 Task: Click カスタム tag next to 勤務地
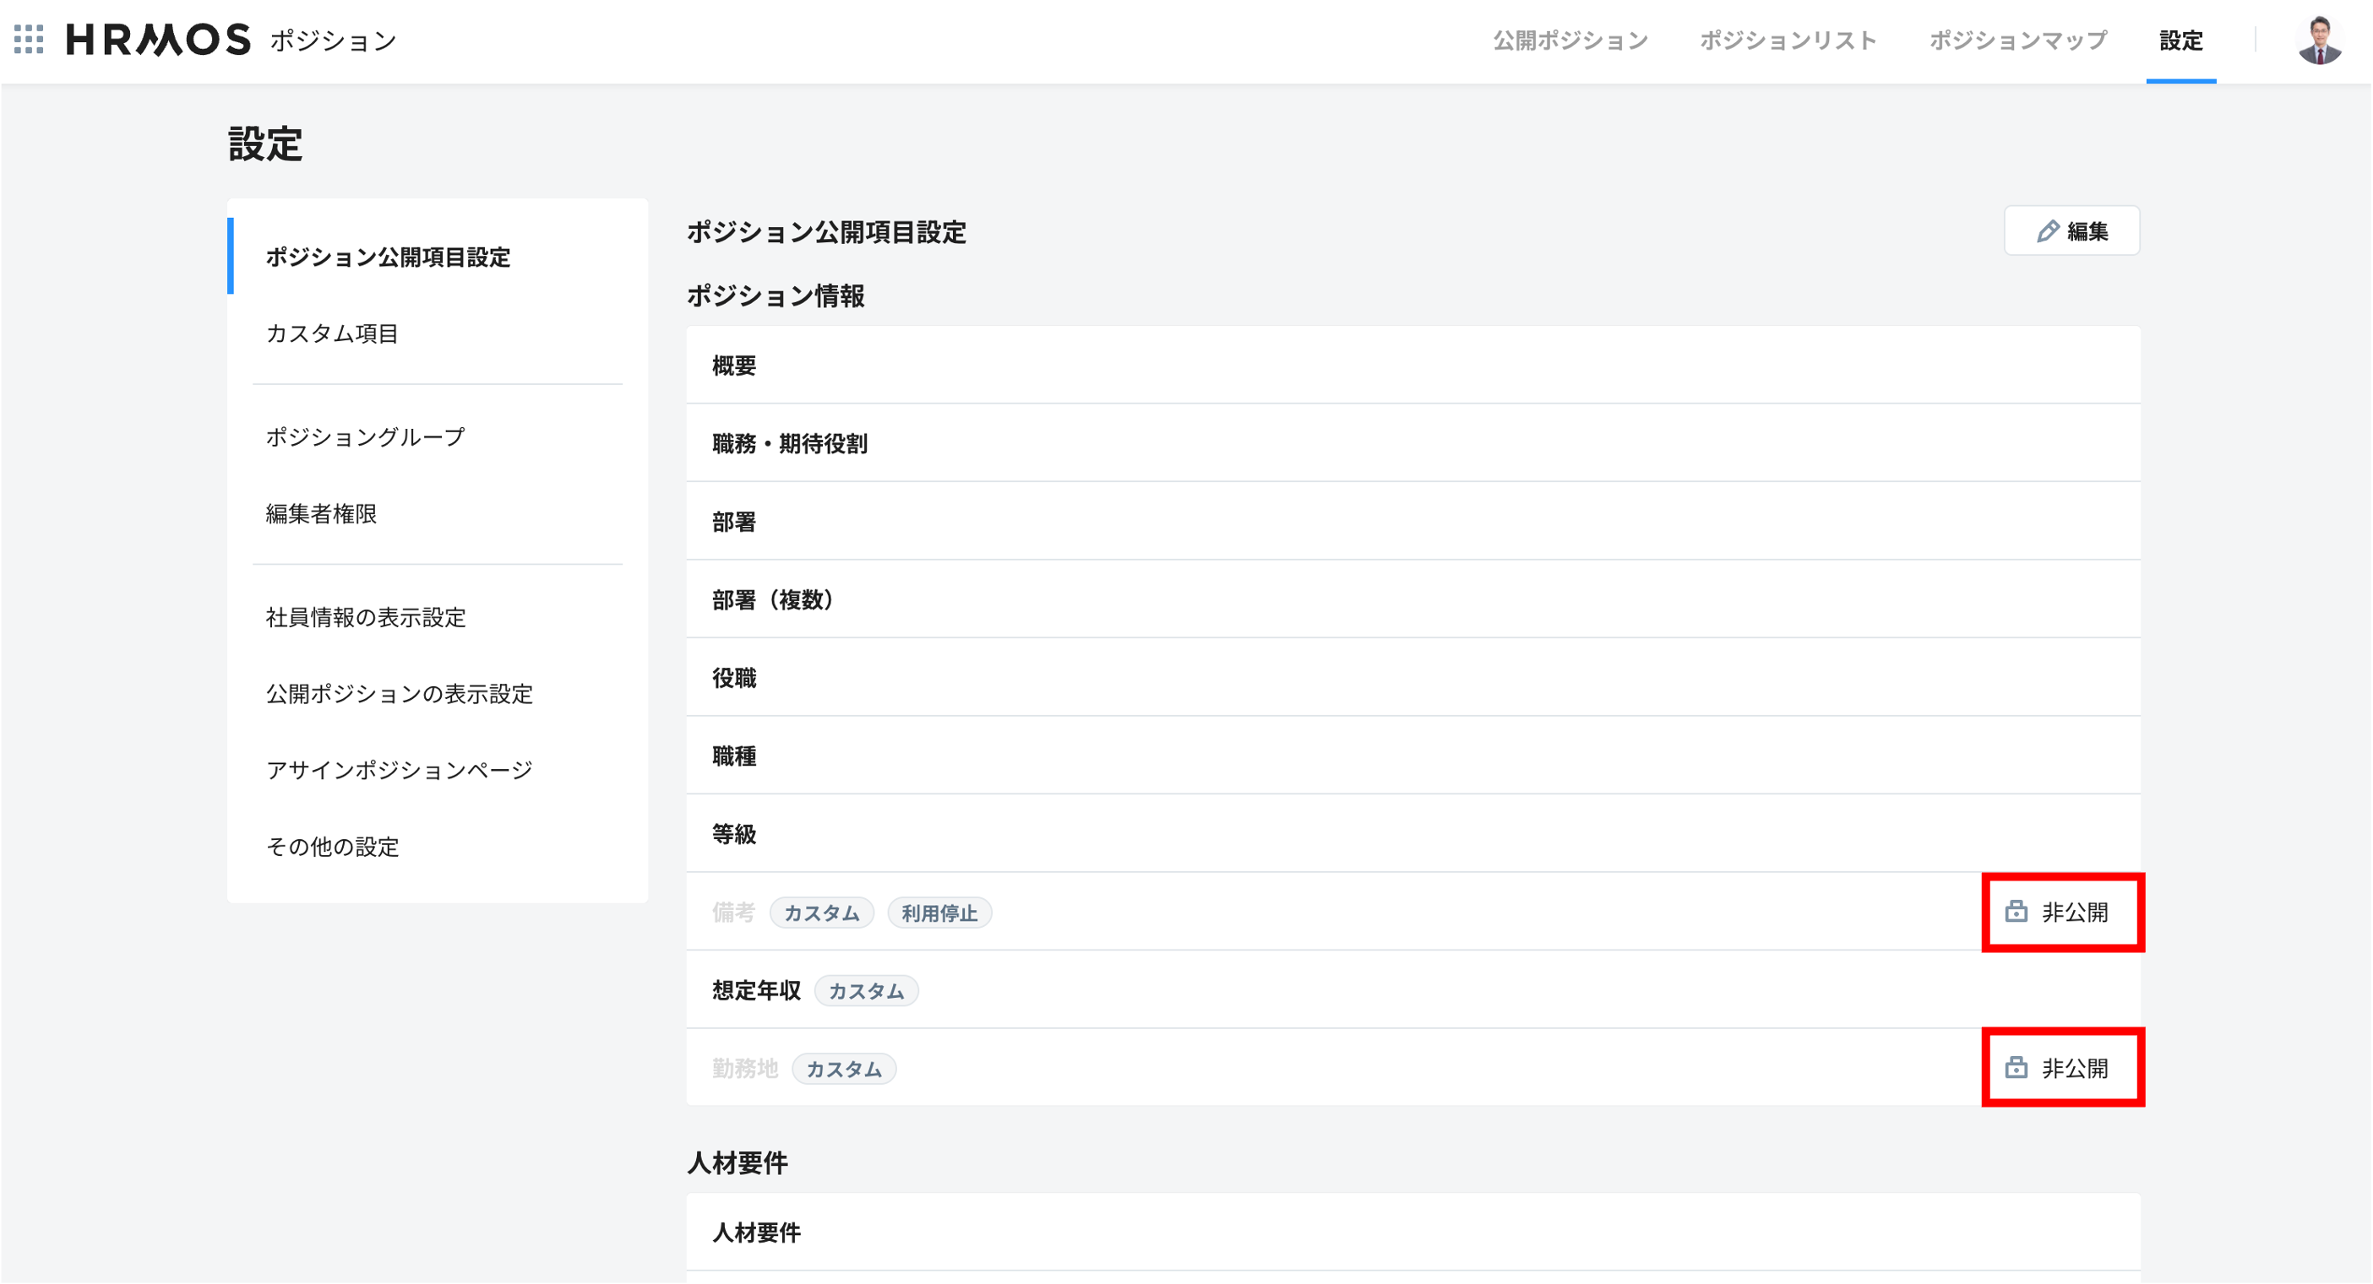[844, 1069]
